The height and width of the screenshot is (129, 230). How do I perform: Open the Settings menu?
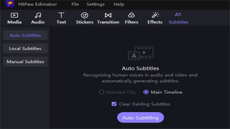(95, 4)
